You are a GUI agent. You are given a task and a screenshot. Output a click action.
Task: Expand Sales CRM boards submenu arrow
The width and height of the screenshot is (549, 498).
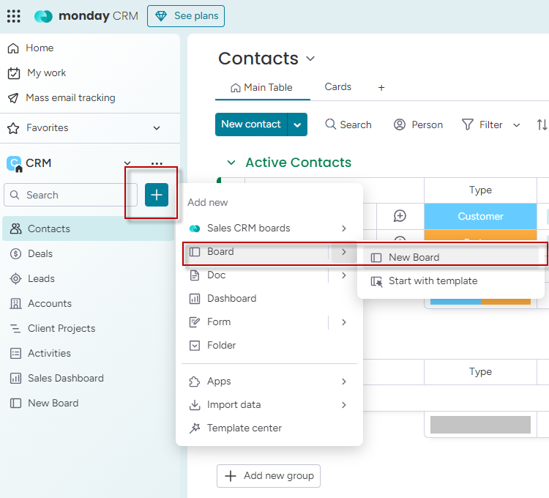pyautogui.click(x=344, y=228)
